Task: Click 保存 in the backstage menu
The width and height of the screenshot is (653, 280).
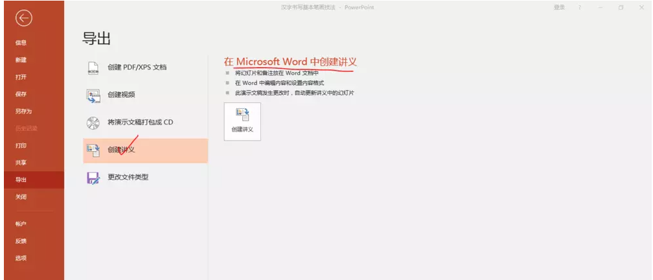Action: pyautogui.click(x=21, y=94)
